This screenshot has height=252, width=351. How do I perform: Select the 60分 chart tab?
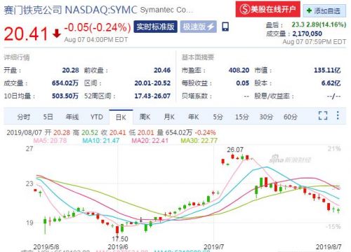(291, 117)
